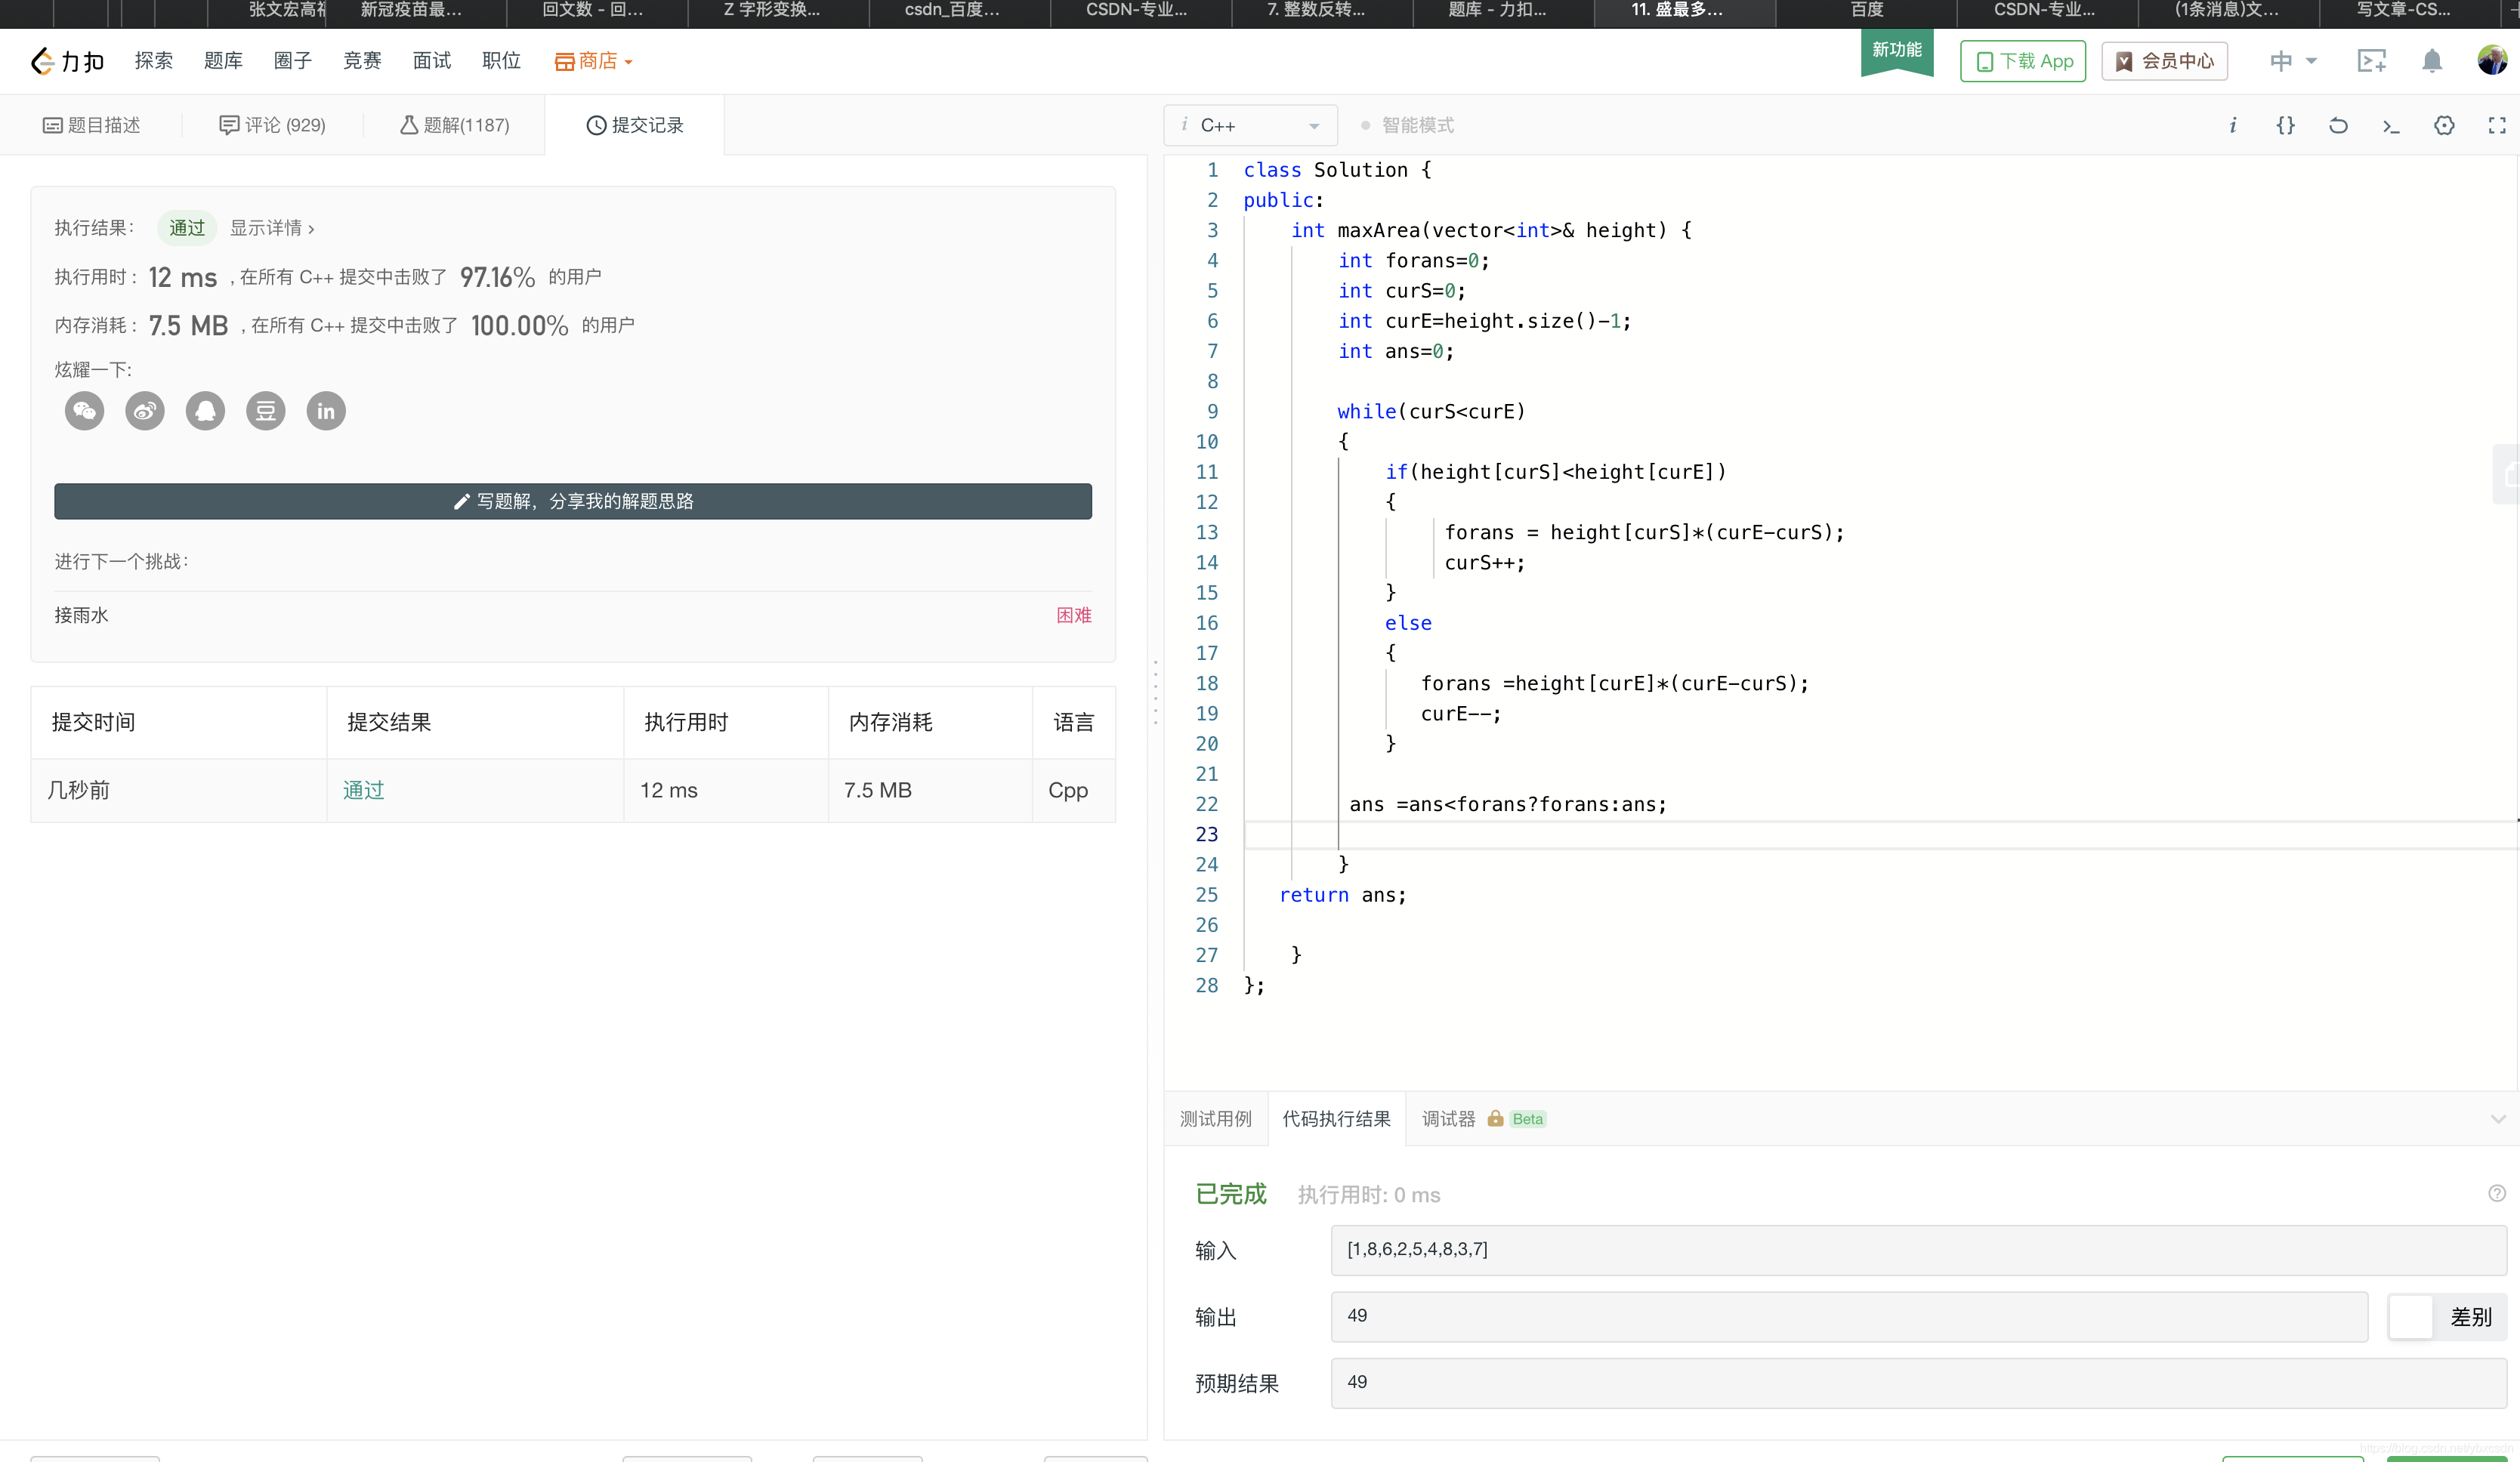Click the 输入 test input field
This screenshot has width=2520, height=1462.
1917,1250
